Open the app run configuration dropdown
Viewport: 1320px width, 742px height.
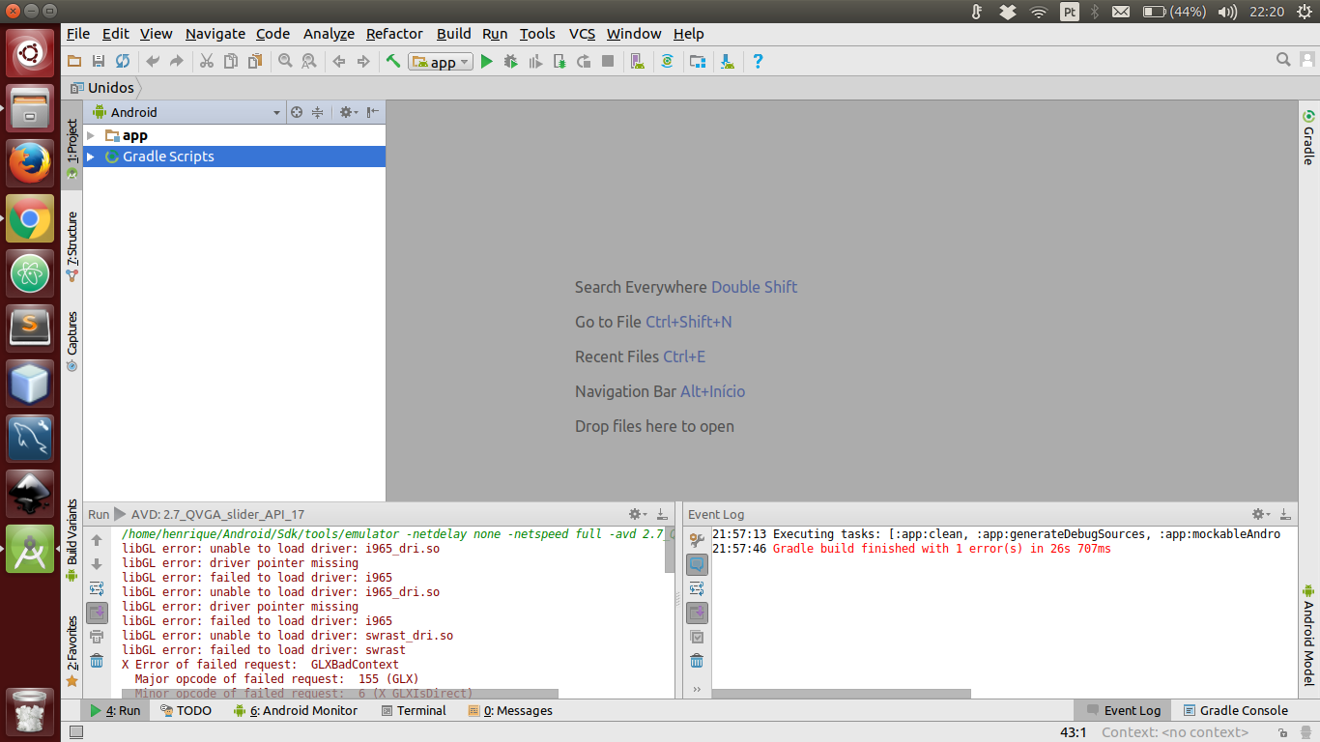point(441,62)
